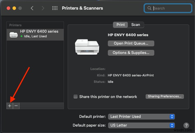Screen dimensions: 195x133
Task: Go forward with the right chevron
Action: coord(43,8)
